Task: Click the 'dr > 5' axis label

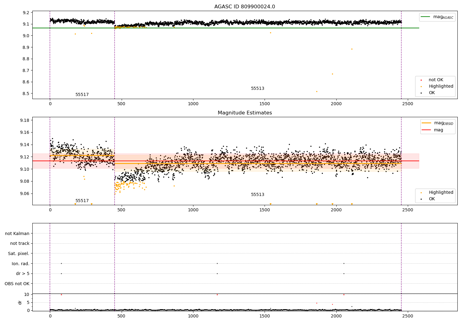Action: point(23,274)
